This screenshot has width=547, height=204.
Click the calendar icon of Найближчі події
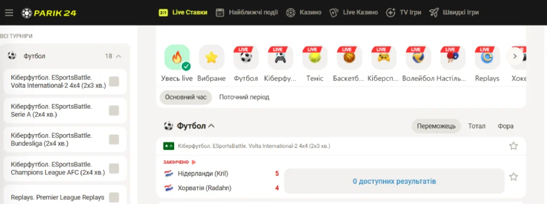[220, 13]
